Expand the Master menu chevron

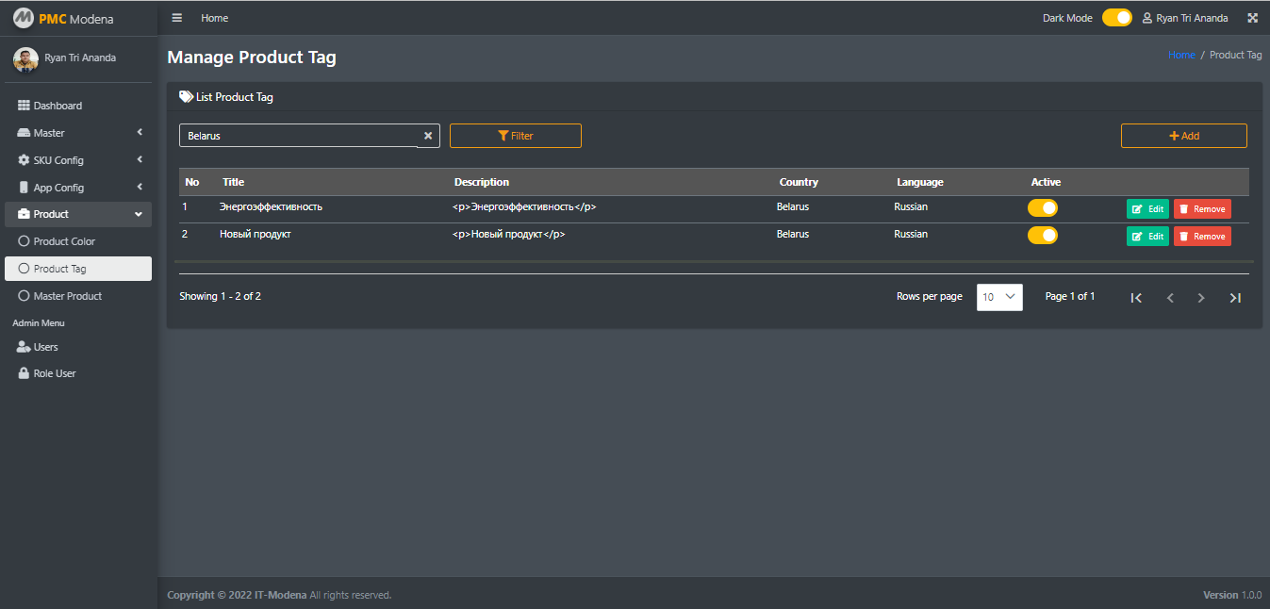tap(140, 133)
